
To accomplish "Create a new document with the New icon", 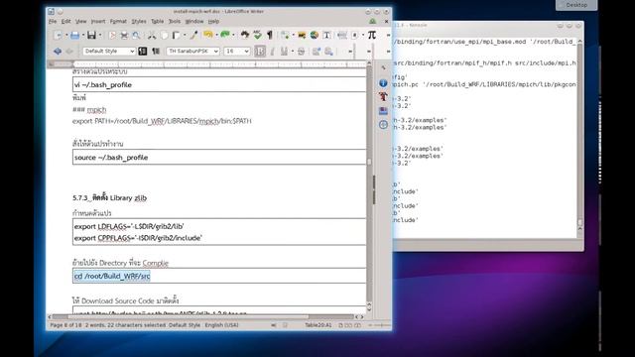I will [58, 36].
